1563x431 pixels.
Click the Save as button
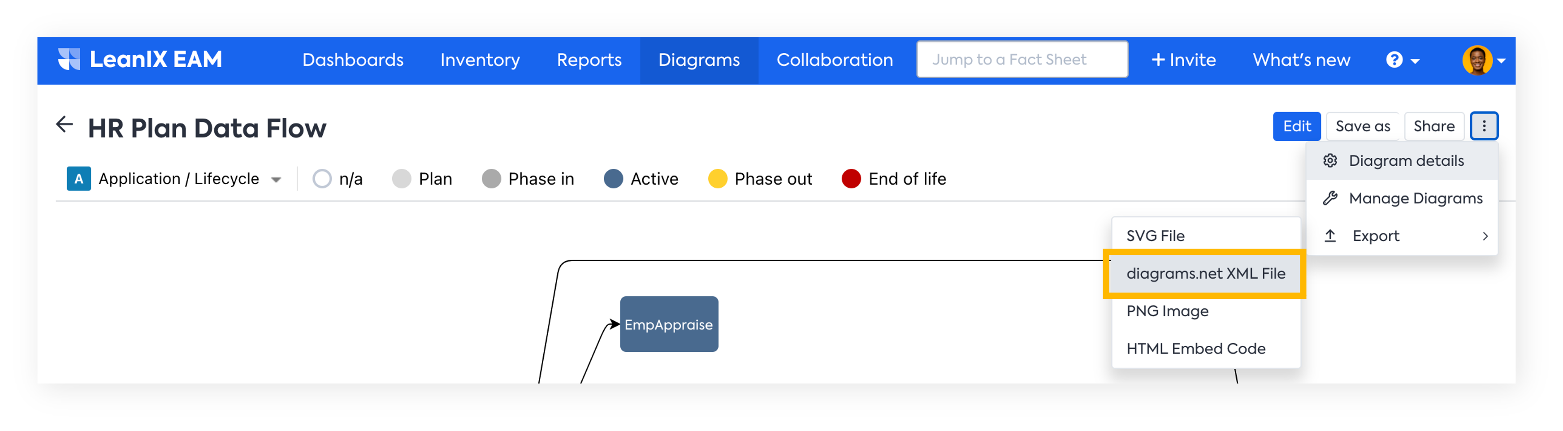pos(1362,126)
